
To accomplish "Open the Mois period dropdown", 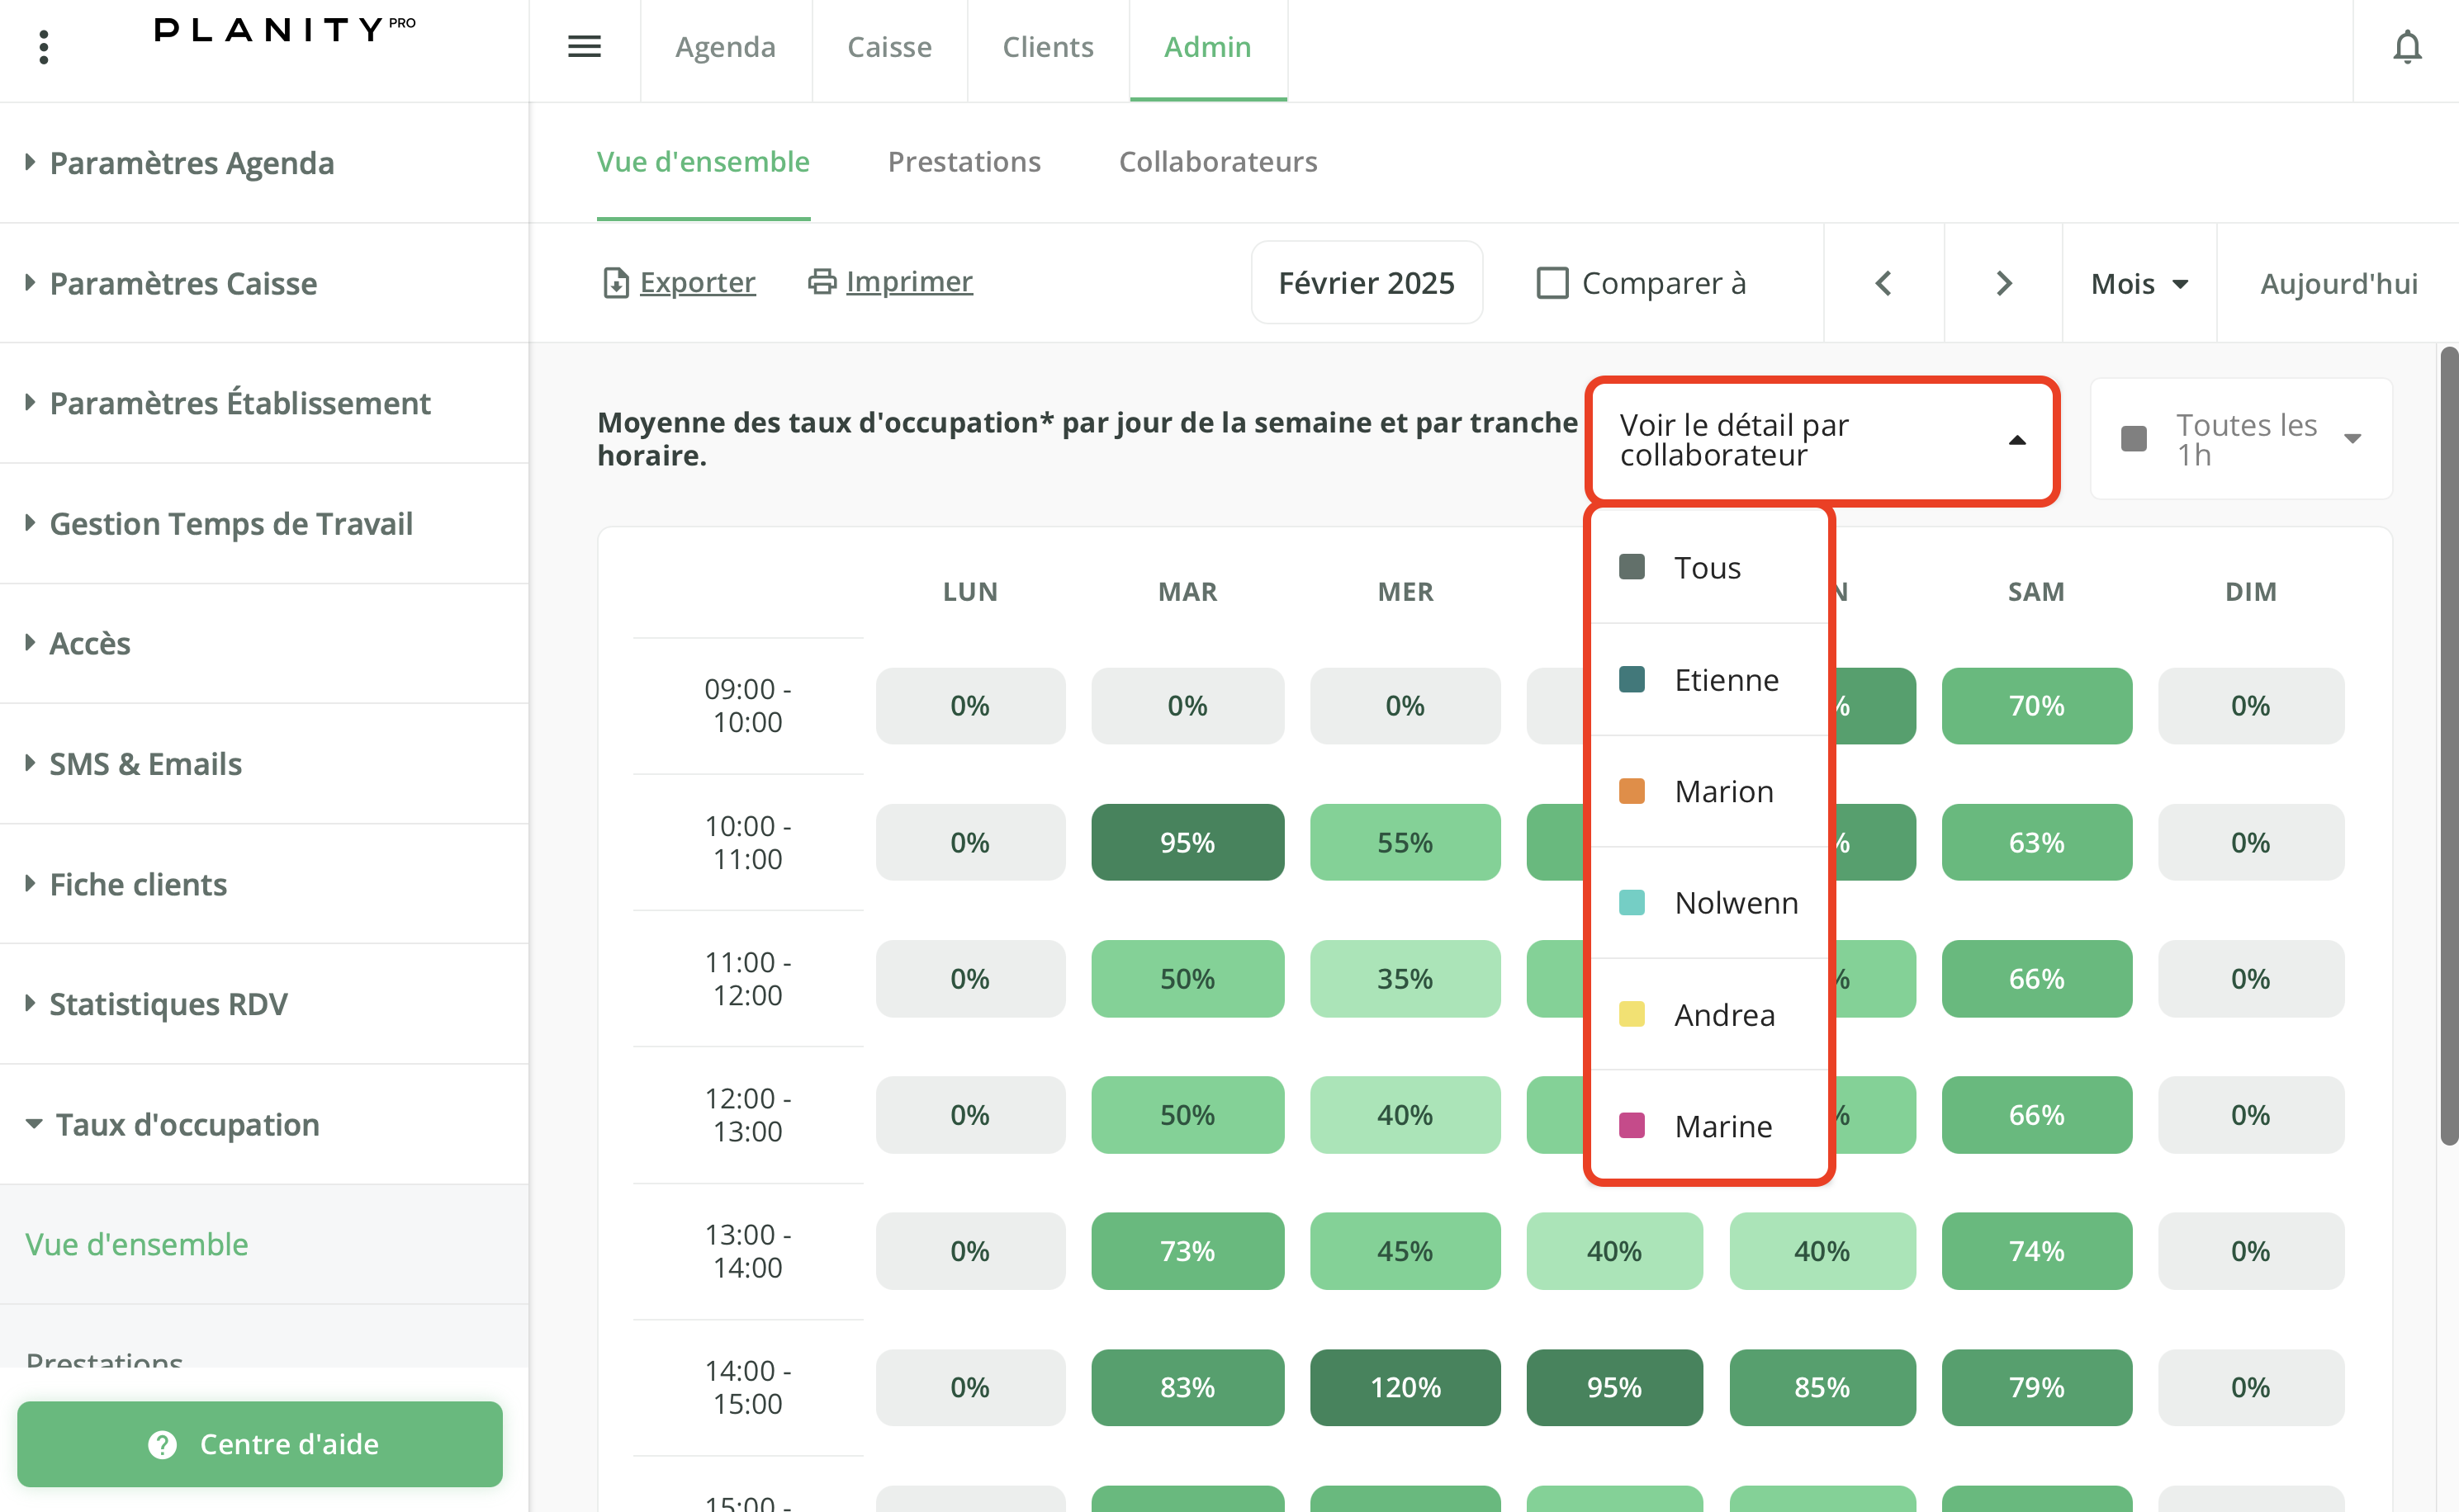I will pos(2139,284).
